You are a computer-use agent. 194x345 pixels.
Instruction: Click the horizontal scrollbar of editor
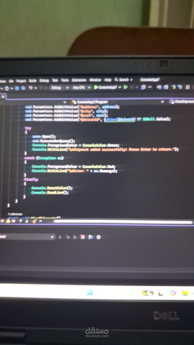(123, 222)
